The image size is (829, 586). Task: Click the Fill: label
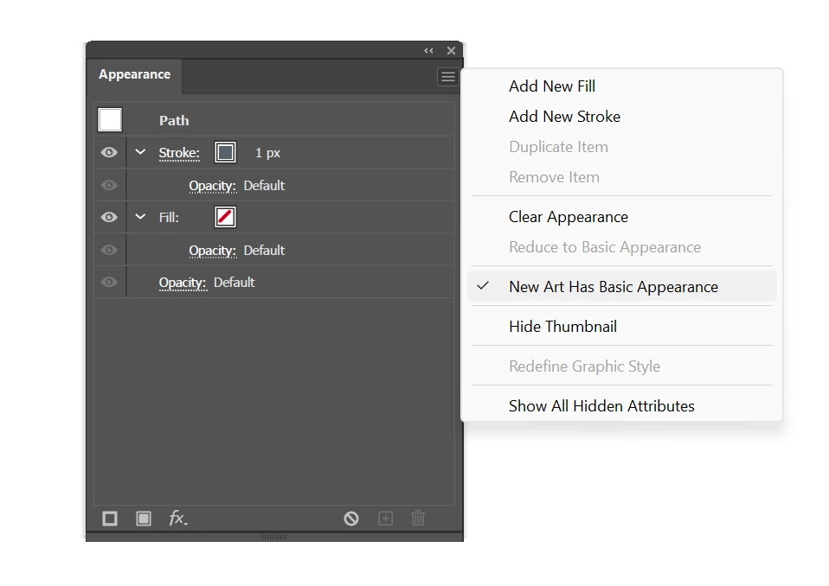[170, 218]
